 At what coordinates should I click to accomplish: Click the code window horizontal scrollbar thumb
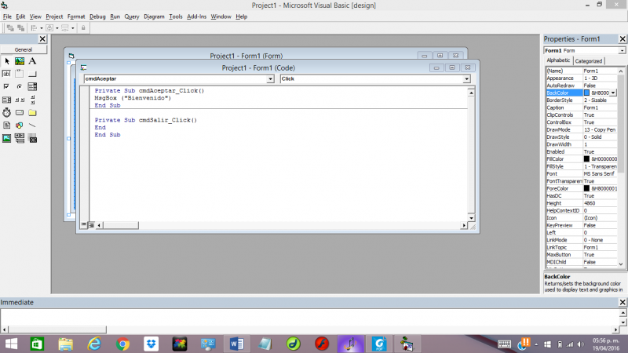(x=121, y=225)
